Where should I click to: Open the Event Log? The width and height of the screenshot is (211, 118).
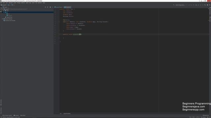tap(206, 115)
